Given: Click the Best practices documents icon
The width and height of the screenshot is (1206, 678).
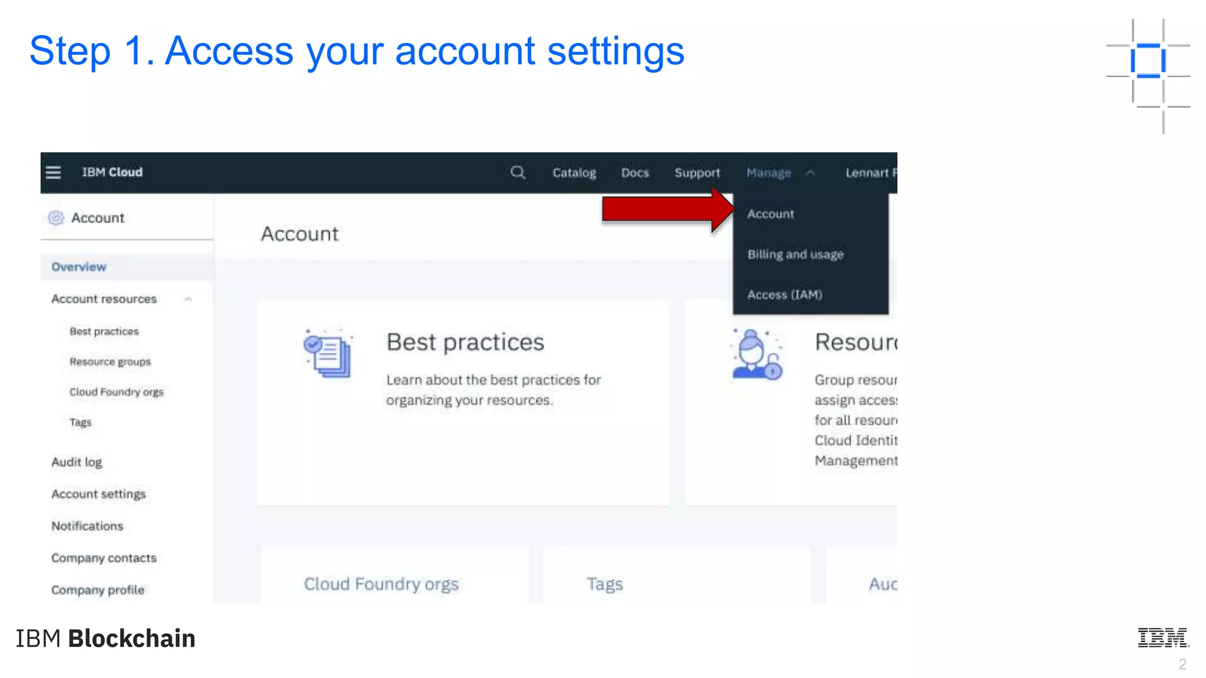Looking at the screenshot, I should pos(328,353).
